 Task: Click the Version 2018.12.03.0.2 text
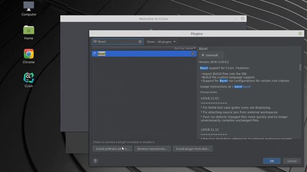pyautogui.click(x=214, y=62)
